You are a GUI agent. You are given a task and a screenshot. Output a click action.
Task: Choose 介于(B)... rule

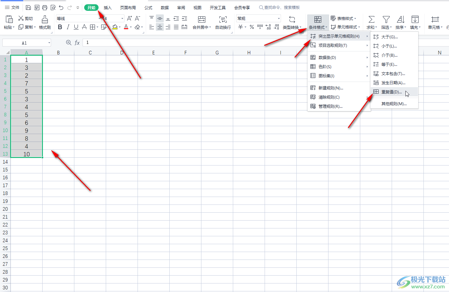(x=394, y=55)
